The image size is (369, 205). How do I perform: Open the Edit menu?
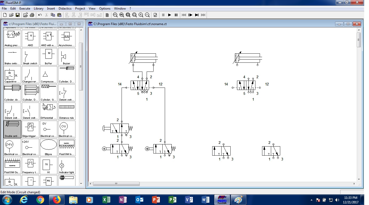[x=13, y=9]
